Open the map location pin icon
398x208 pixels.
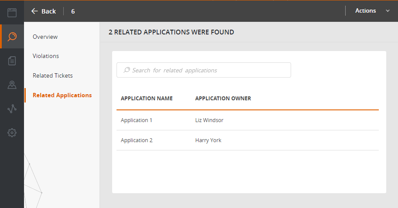[x=12, y=85]
